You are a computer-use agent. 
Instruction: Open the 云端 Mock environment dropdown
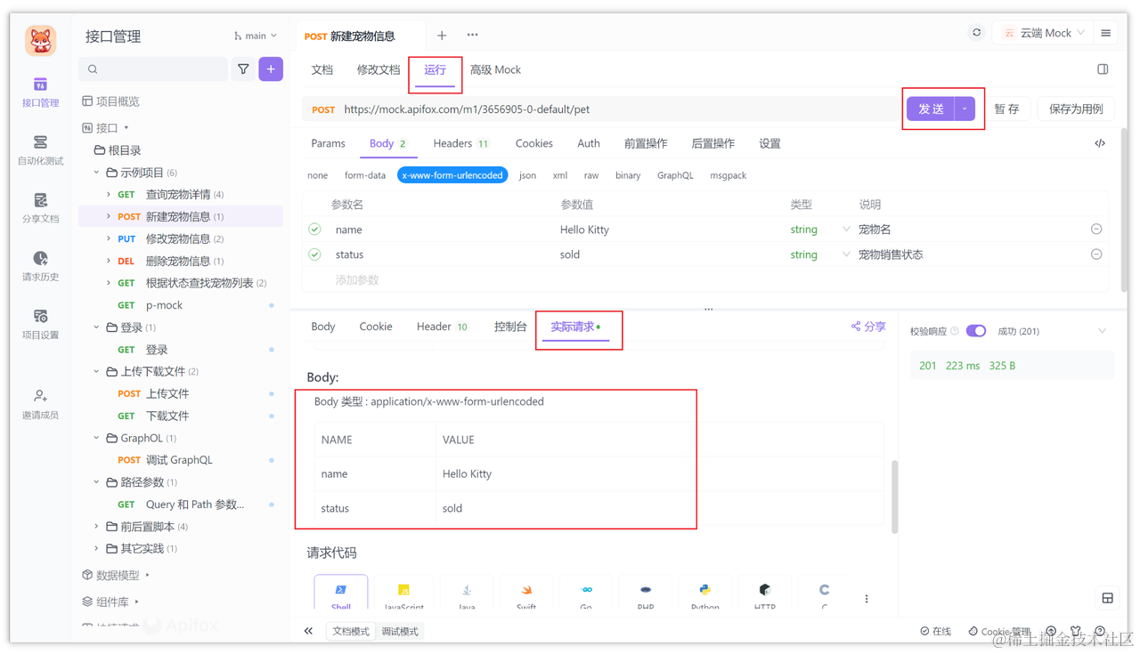1043,33
